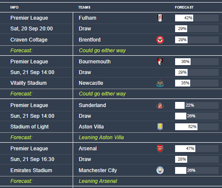
Task: Click the Craven Cottage venue text
Action: [29, 40]
